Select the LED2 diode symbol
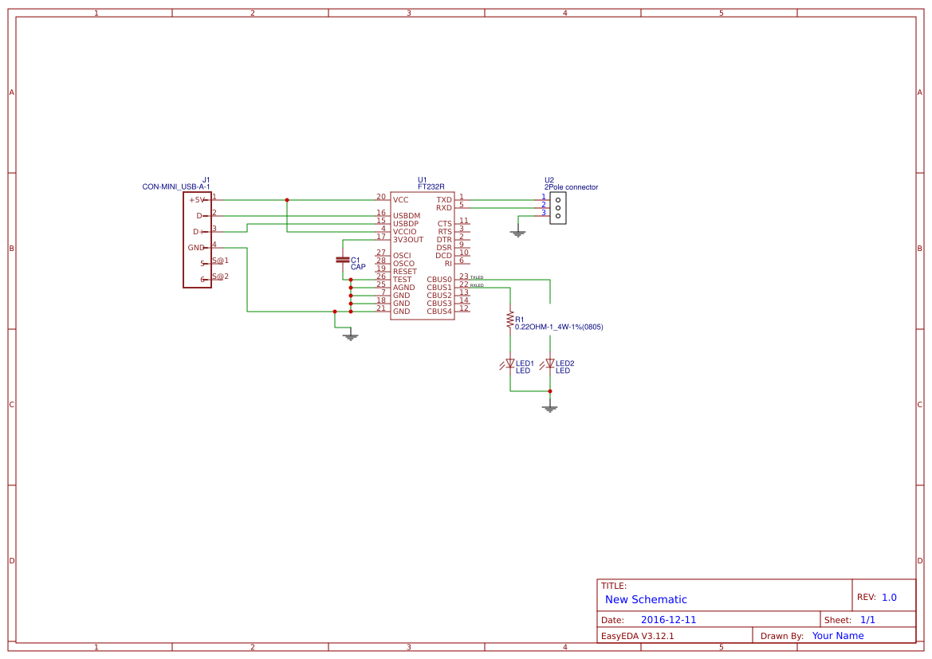Image resolution: width=932 pixels, height=659 pixels. (549, 363)
